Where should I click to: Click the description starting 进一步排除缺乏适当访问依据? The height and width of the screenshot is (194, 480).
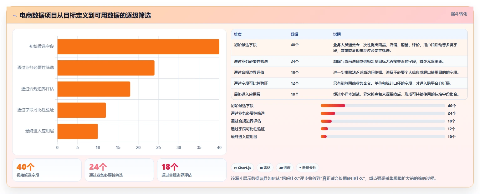pos(396,72)
